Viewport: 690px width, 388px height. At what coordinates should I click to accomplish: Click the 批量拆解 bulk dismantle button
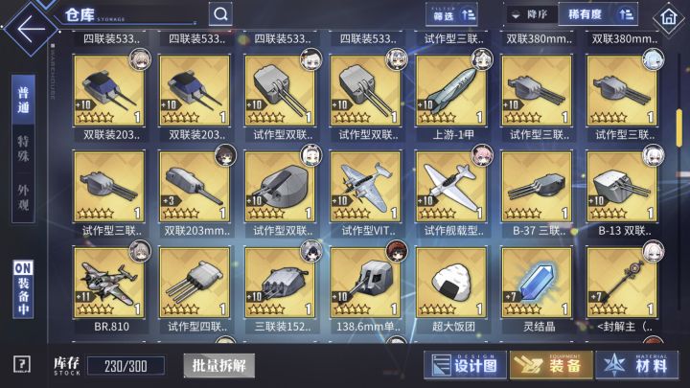click(219, 366)
